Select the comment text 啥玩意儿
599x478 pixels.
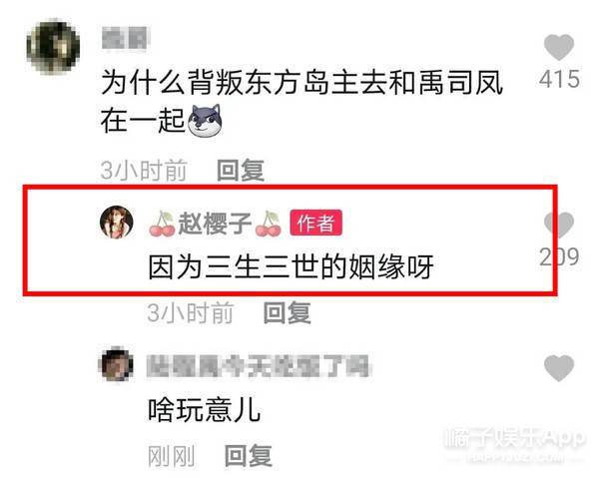click(x=205, y=410)
